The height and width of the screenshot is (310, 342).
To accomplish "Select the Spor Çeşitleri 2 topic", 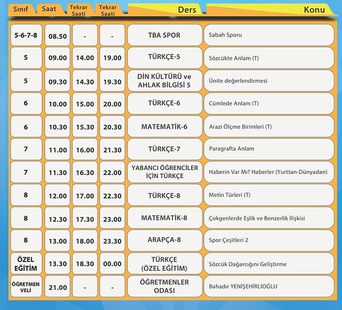I will [269, 241].
